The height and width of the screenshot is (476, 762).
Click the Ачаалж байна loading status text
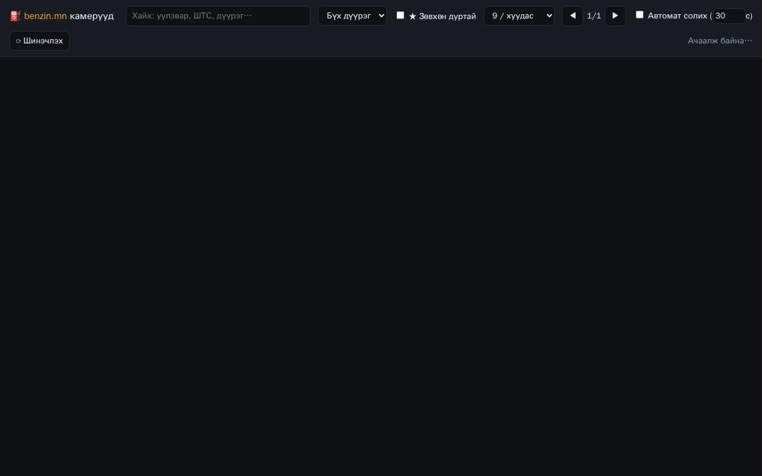point(720,40)
